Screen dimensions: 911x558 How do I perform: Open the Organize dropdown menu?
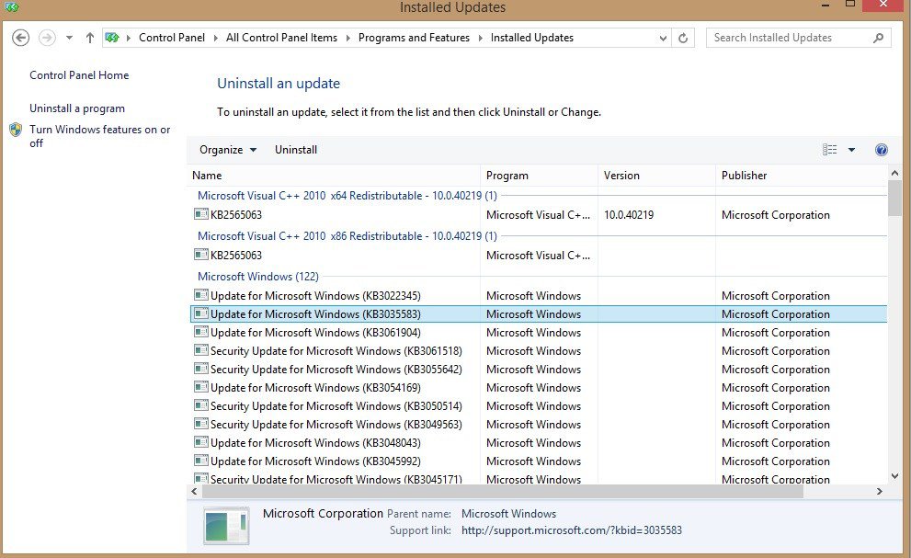(x=227, y=150)
